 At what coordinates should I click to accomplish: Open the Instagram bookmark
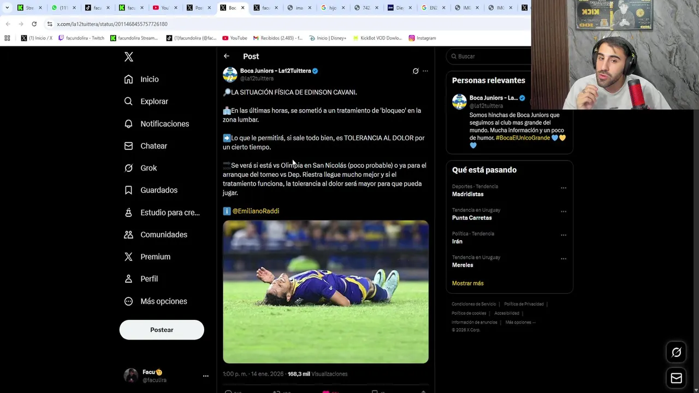(x=422, y=38)
